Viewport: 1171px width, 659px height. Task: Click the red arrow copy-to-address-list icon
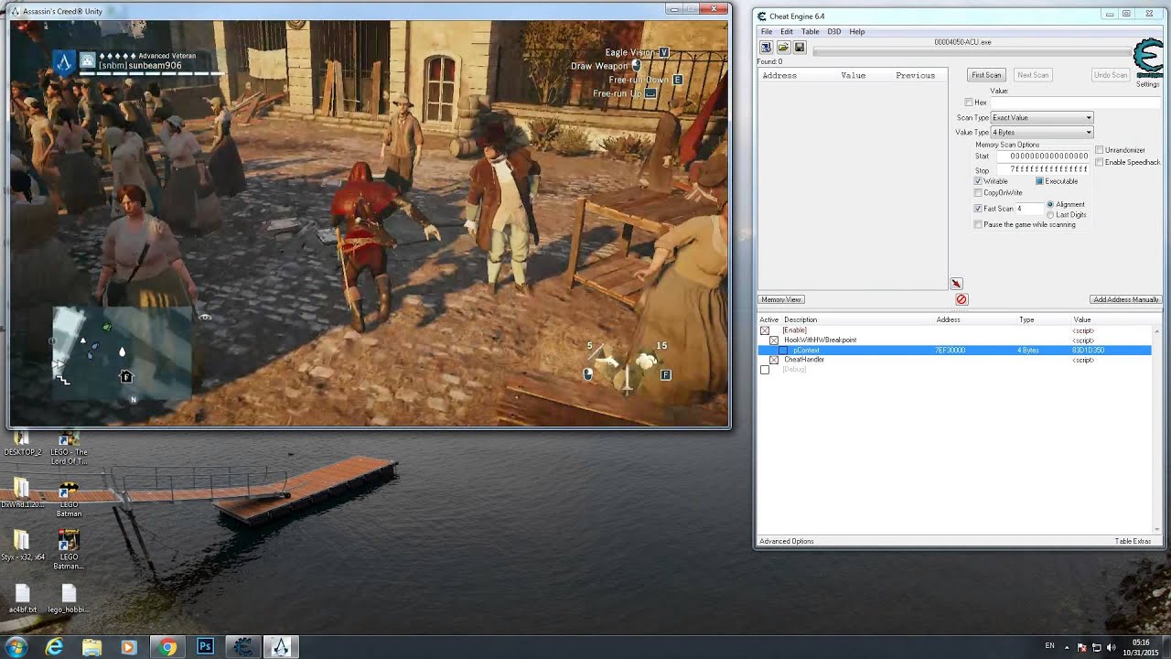point(956,284)
